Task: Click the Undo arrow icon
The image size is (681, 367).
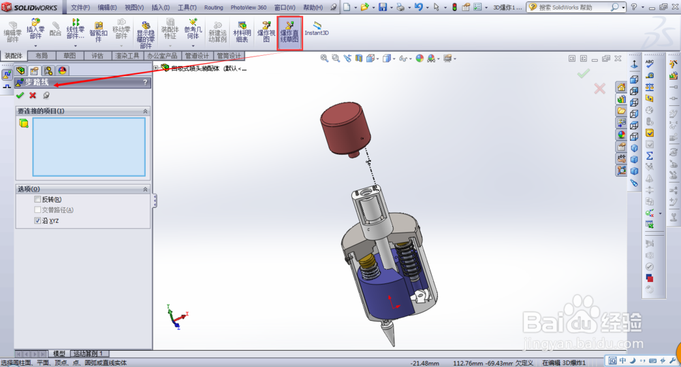Action: 418,7
